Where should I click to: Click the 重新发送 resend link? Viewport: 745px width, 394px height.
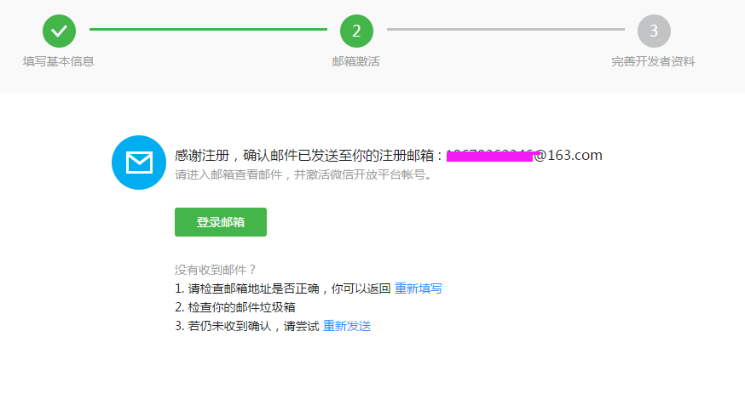[347, 326]
